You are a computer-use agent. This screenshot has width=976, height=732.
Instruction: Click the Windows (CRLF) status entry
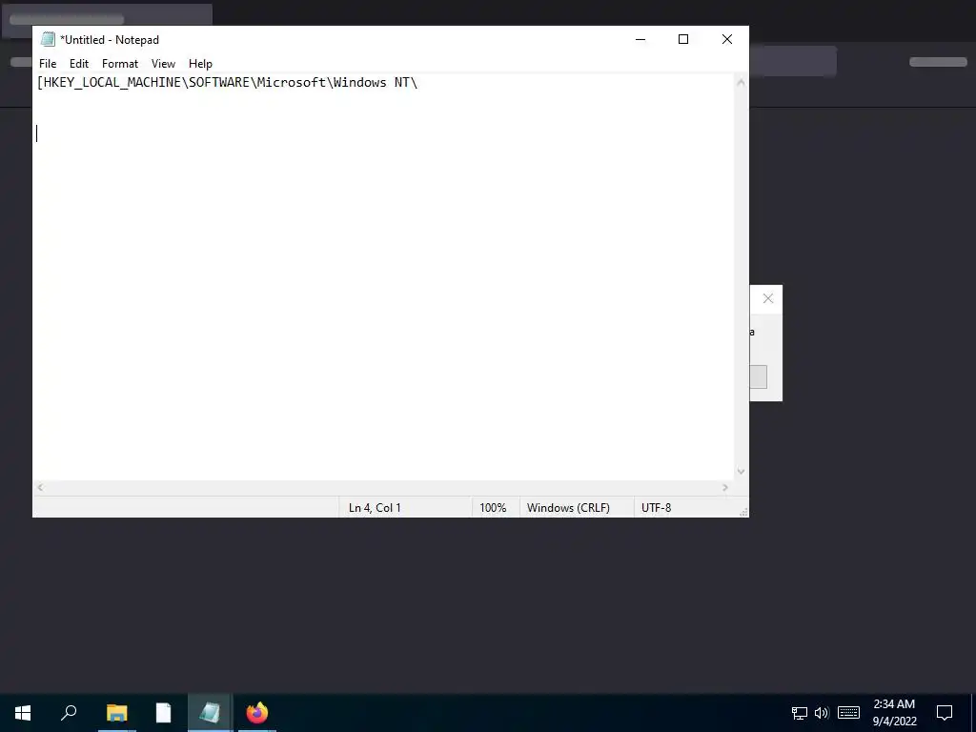(568, 508)
